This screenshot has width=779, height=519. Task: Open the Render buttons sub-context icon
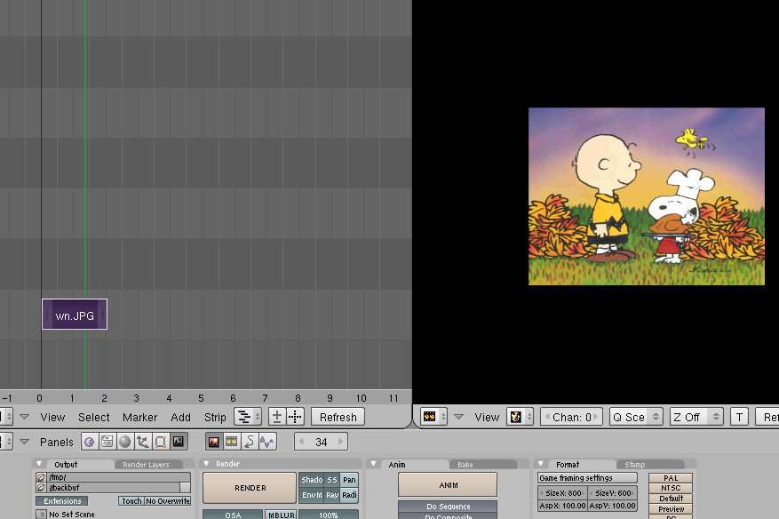click(214, 442)
